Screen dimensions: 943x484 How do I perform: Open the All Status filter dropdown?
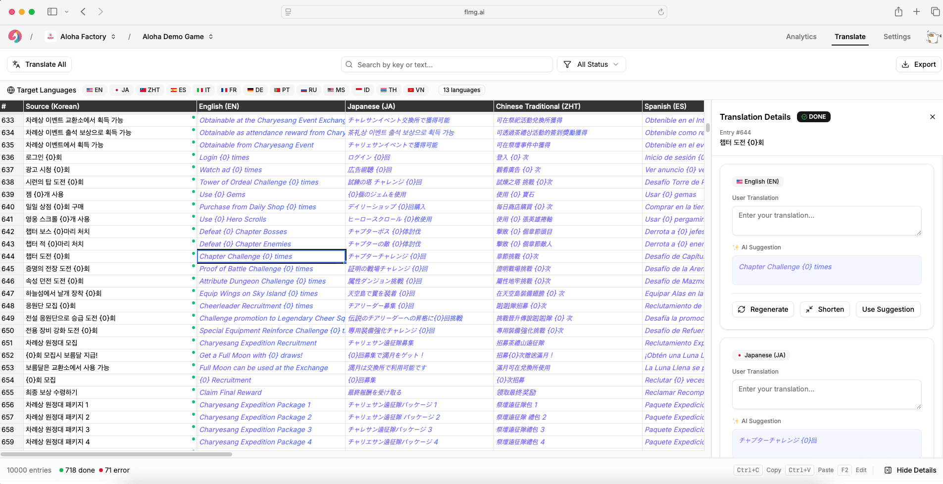592,64
